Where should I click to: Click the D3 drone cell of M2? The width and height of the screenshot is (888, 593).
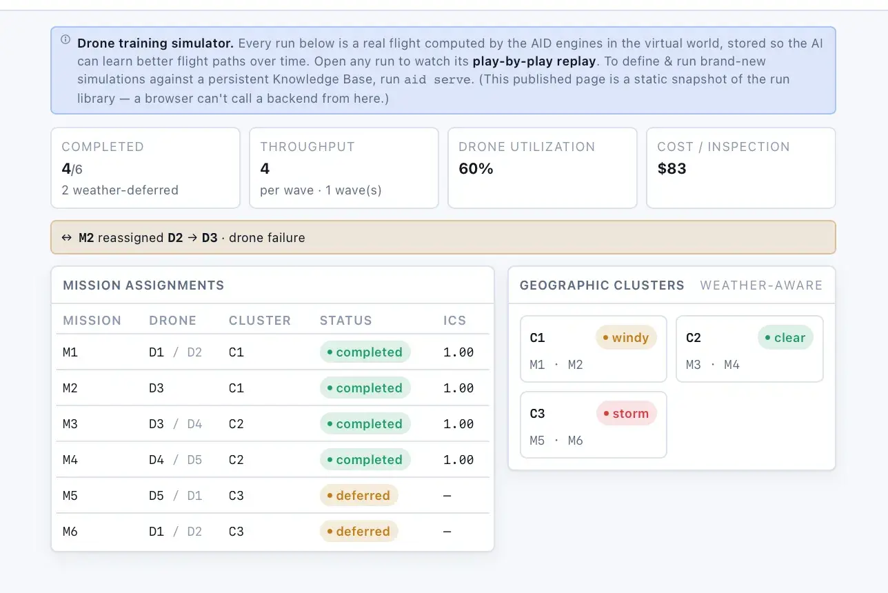click(x=157, y=388)
